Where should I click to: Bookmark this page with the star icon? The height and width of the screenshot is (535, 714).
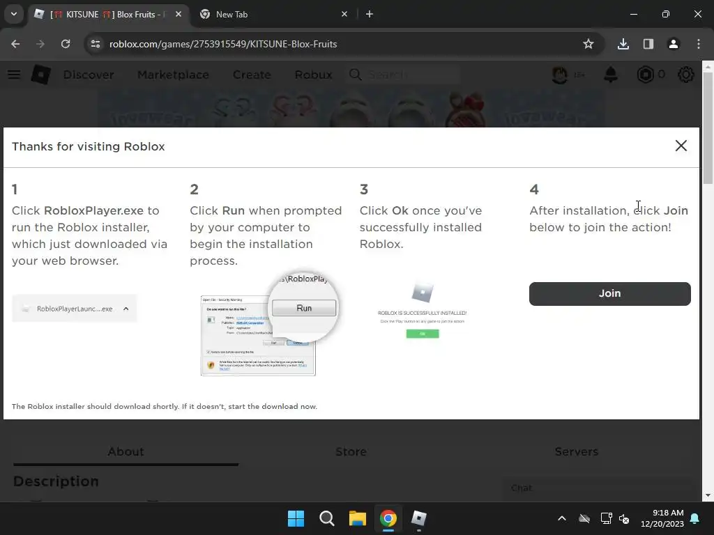[588, 44]
